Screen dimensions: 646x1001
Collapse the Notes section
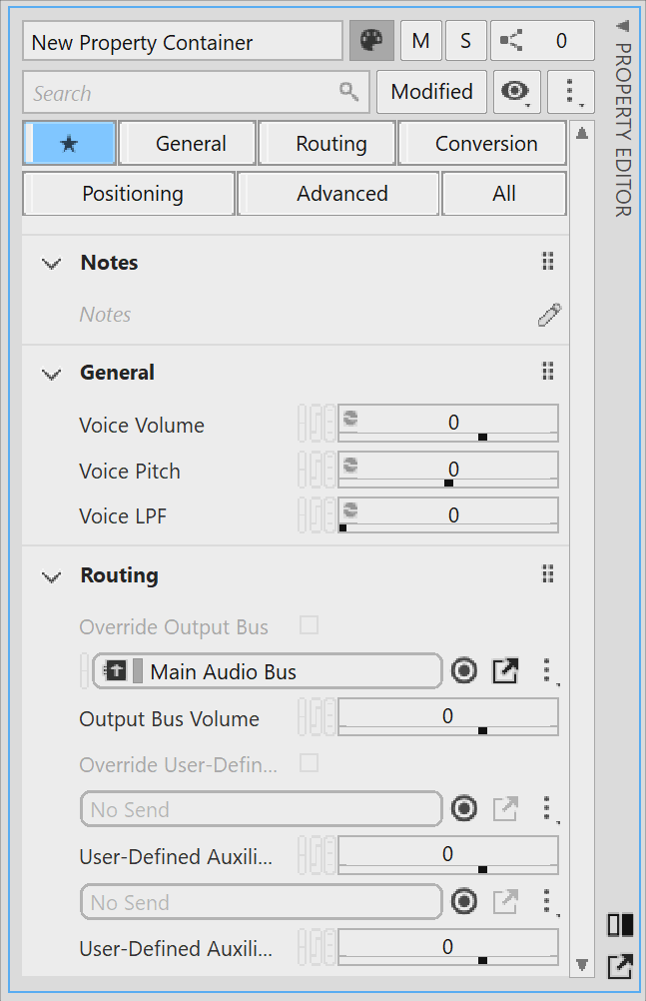tap(51, 264)
